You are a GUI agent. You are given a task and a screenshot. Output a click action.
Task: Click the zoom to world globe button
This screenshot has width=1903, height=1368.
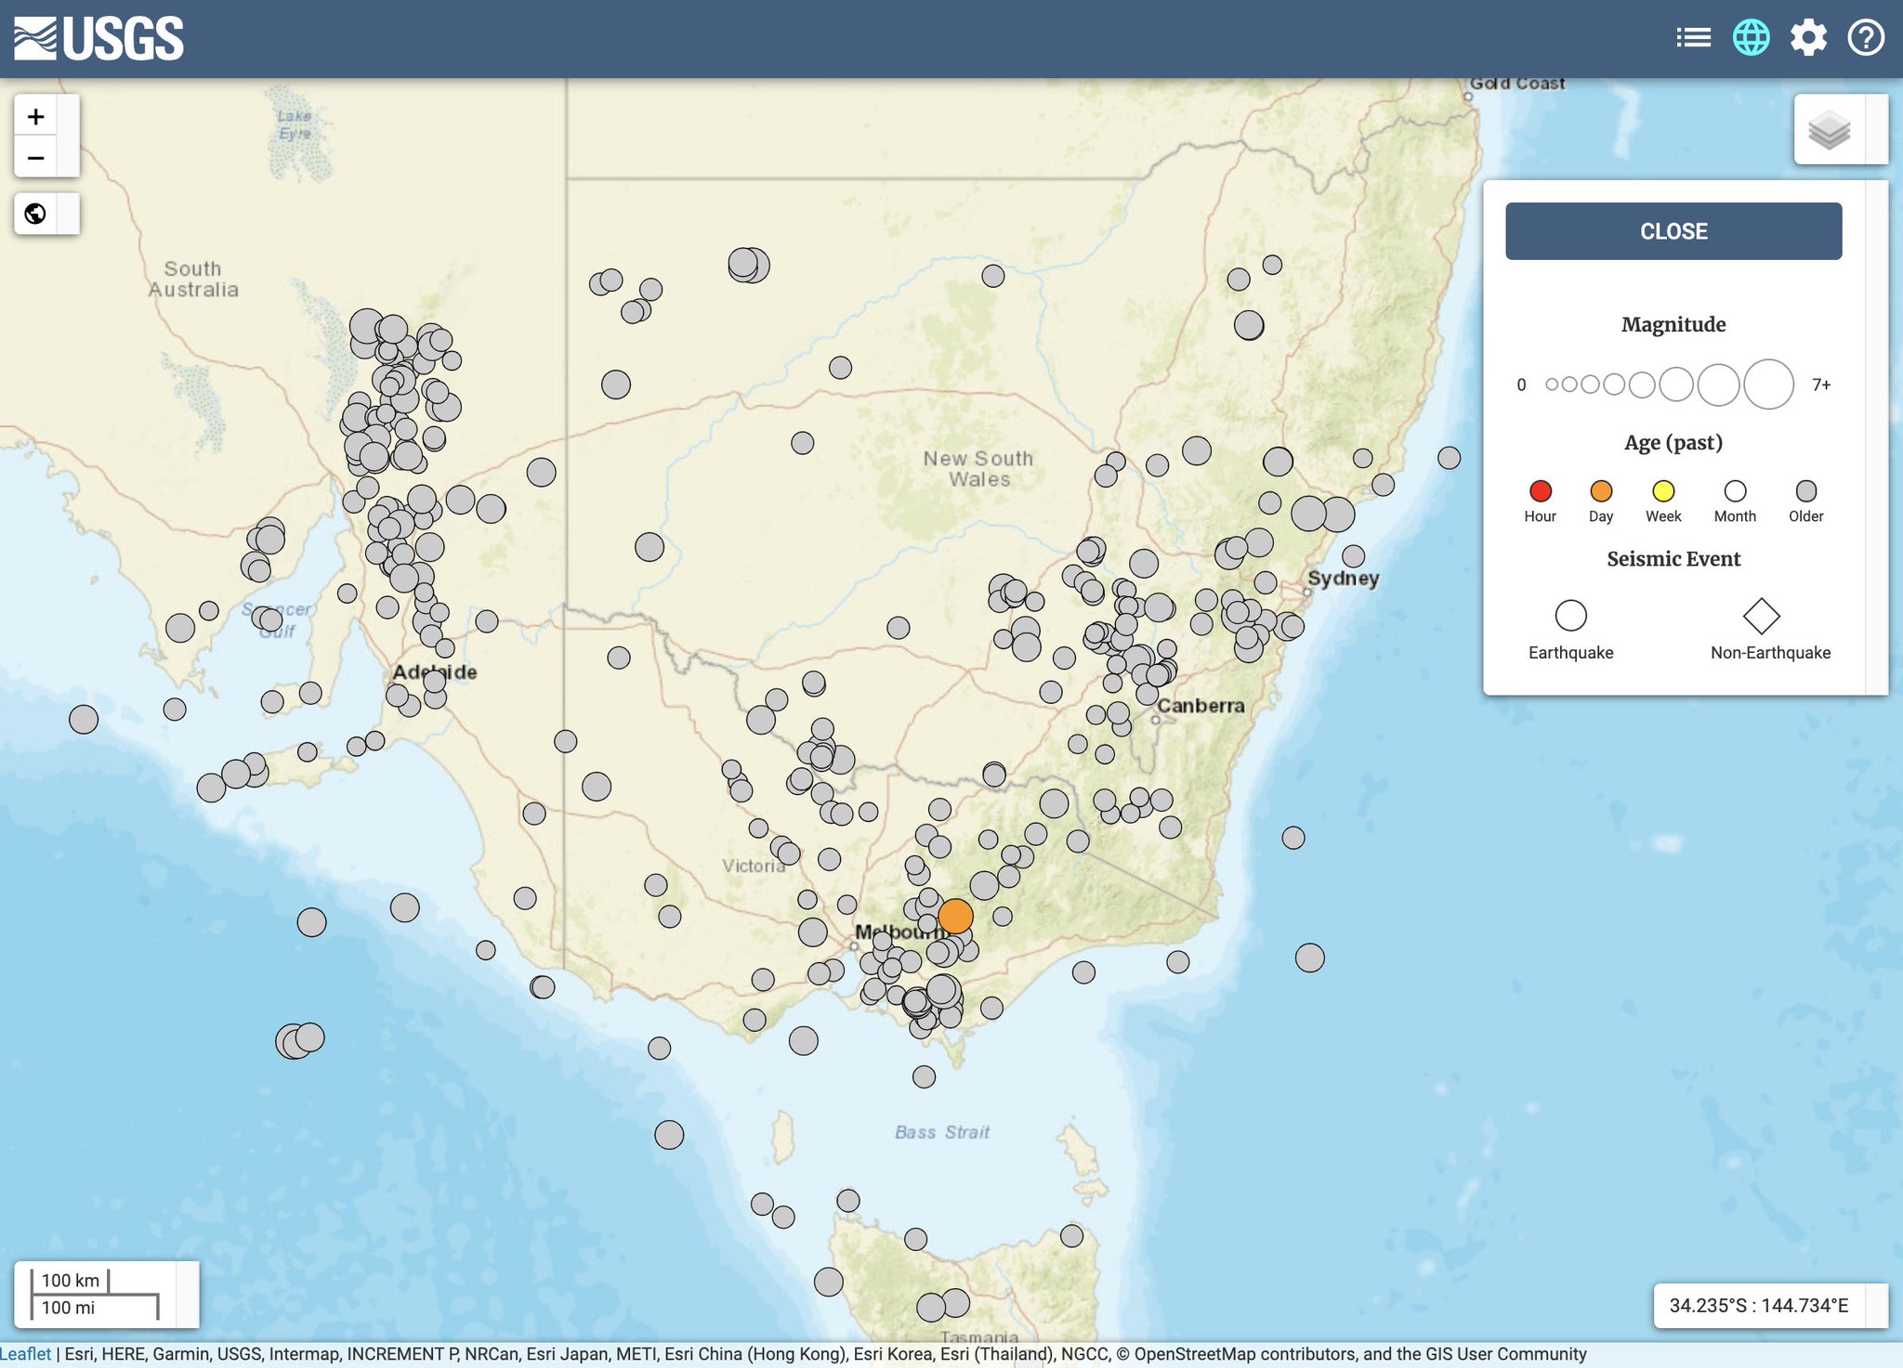pyautogui.click(x=36, y=214)
